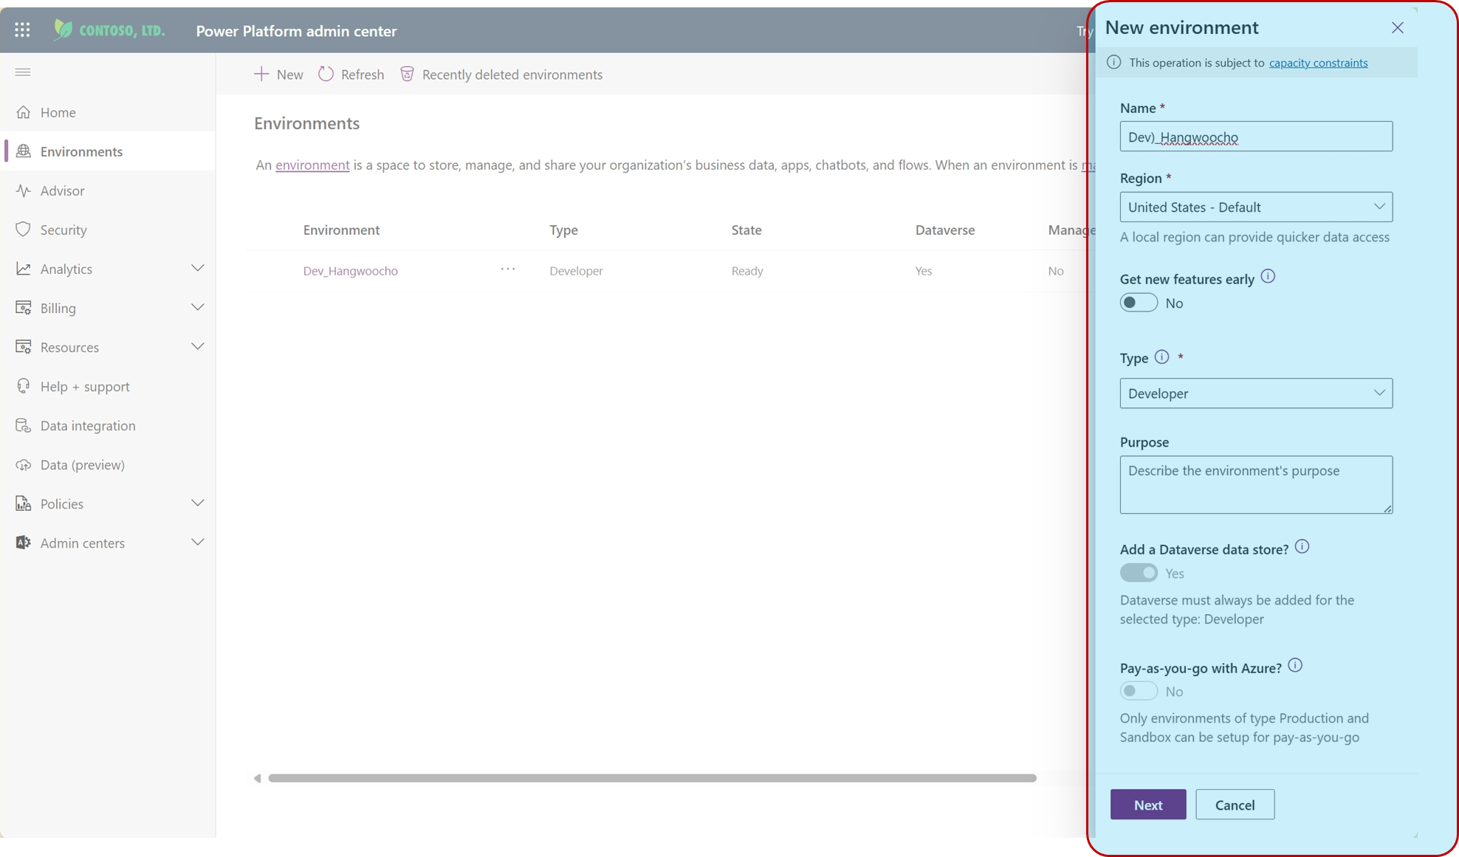The height and width of the screenshot is (857, 1459).
Task: Click 'Developer' type cell in environments table
Action: tap(576, 271)
